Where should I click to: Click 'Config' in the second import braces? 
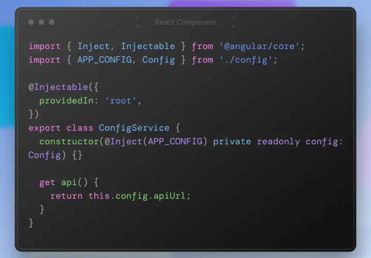(x=159, y=60)
